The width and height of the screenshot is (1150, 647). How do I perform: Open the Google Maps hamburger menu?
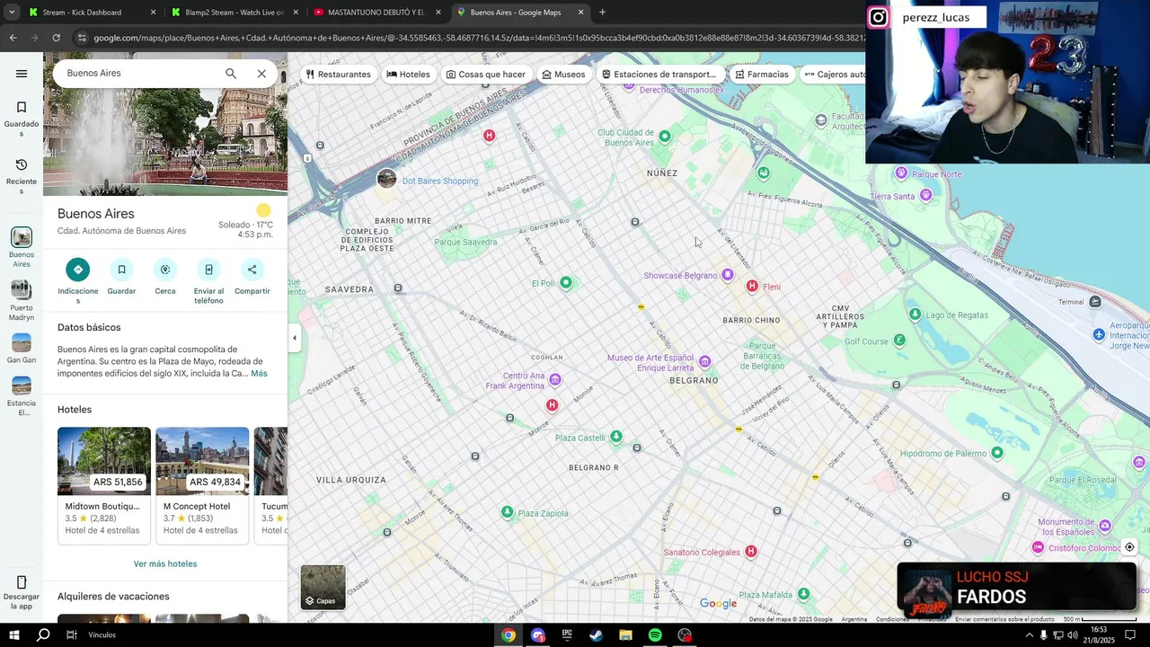(x=22, y=74)
